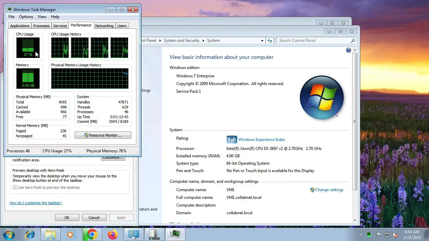
Task: Launch Firefox from taskbar
Action: [113, 234]
